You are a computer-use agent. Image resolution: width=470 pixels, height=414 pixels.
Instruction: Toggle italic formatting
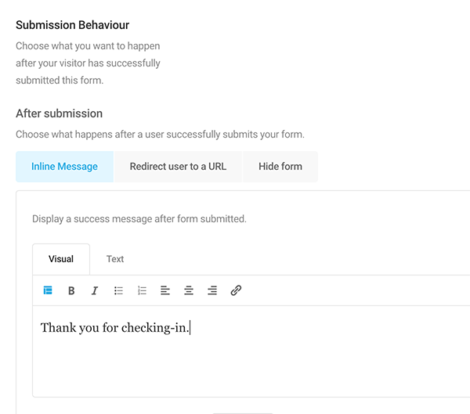pyautogui.click(x=95, y=290)
